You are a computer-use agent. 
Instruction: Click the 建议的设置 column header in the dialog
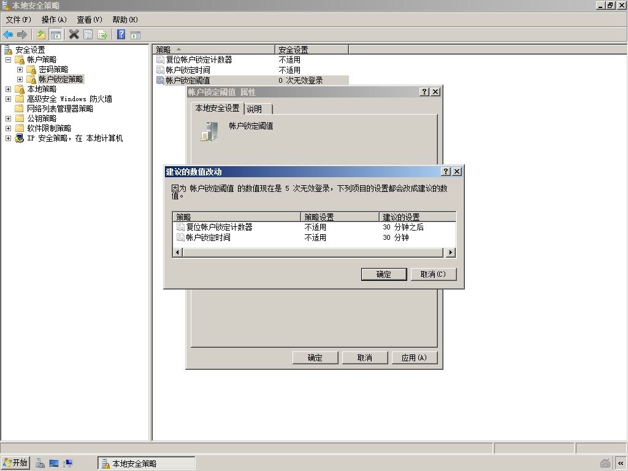click(x=417, y=217)
